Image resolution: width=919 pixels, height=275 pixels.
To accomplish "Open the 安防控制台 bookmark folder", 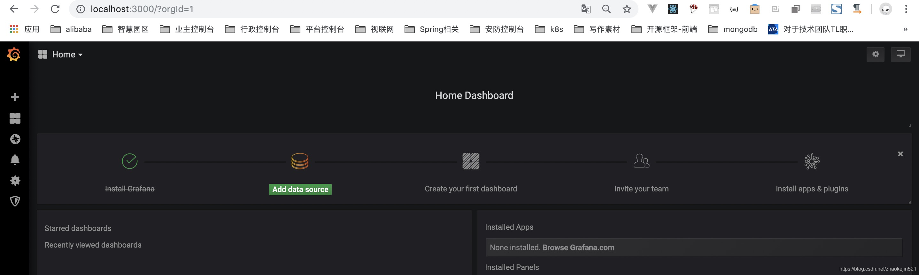I will click(497, 29).
